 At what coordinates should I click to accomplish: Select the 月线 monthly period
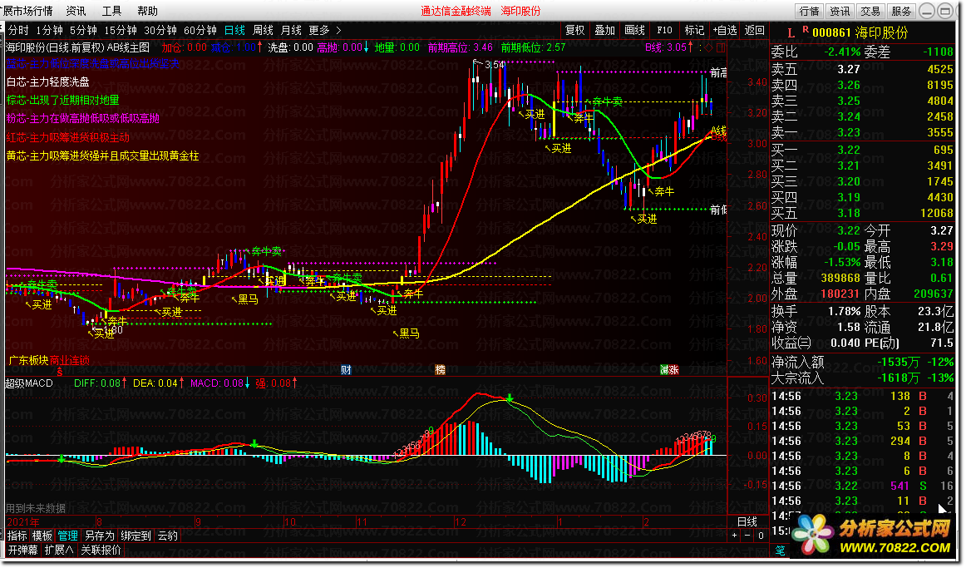tap(292, 30)
